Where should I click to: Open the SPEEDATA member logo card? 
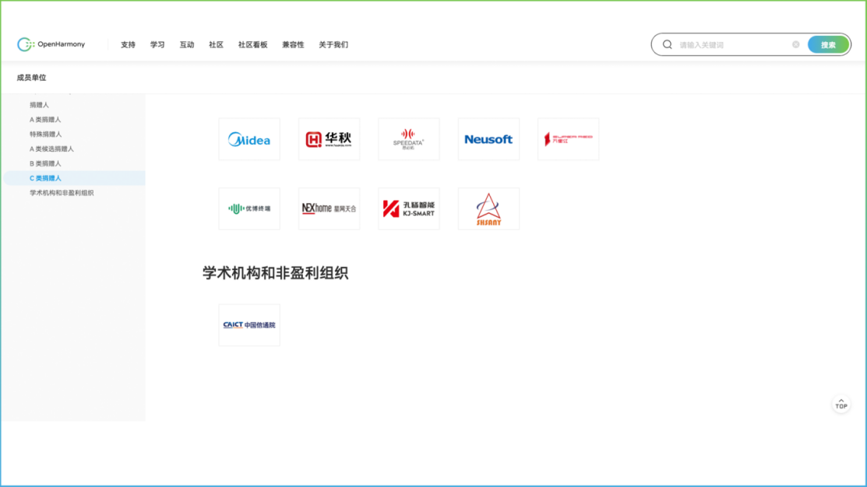point(409,139)
